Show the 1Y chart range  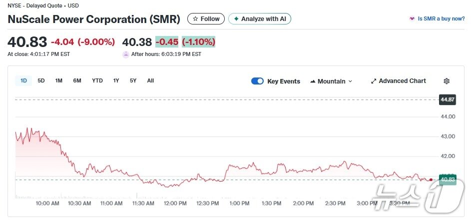pyautogui.click(x=116, y=80)
